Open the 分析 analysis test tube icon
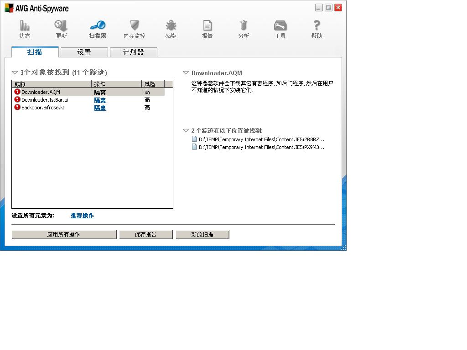This screenshot has height=350, width=467. click(244, 26)
